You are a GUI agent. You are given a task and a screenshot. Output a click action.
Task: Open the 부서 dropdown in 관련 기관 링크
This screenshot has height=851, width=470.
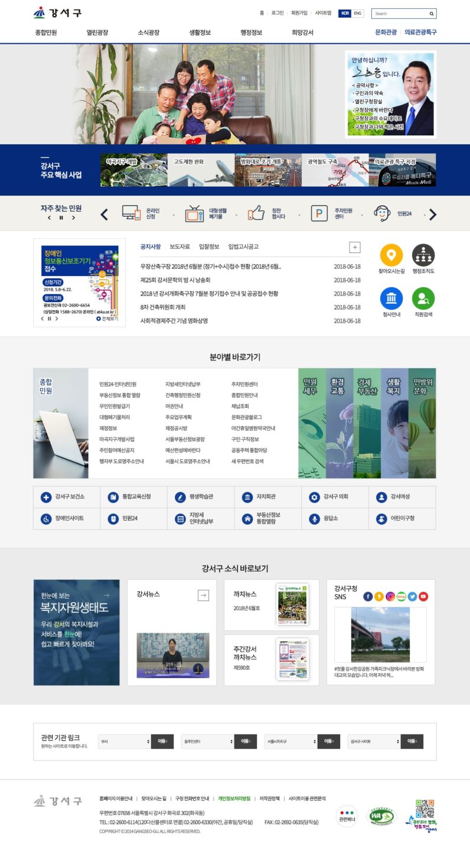pyautogui.click(x=125, y=741)
